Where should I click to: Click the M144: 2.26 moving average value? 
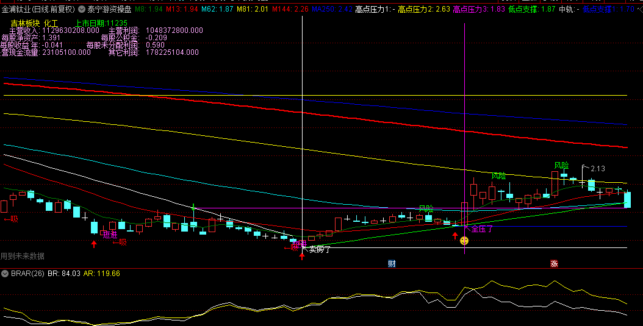[x=290, y=9]
